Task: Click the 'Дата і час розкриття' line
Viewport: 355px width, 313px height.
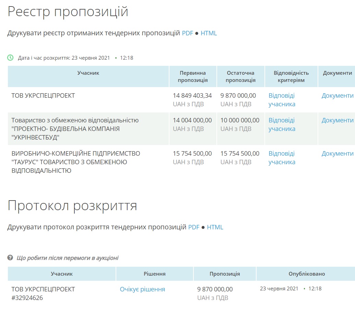Action: tap(75, 58)
